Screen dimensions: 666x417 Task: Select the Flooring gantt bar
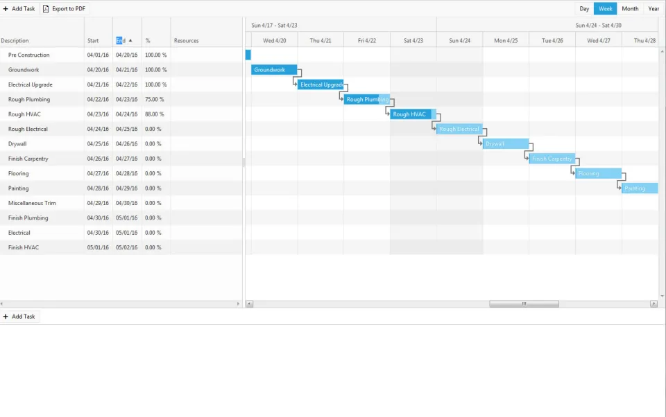click(599, 173)
